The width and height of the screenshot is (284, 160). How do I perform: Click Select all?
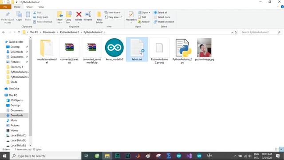tap(161, 12)
